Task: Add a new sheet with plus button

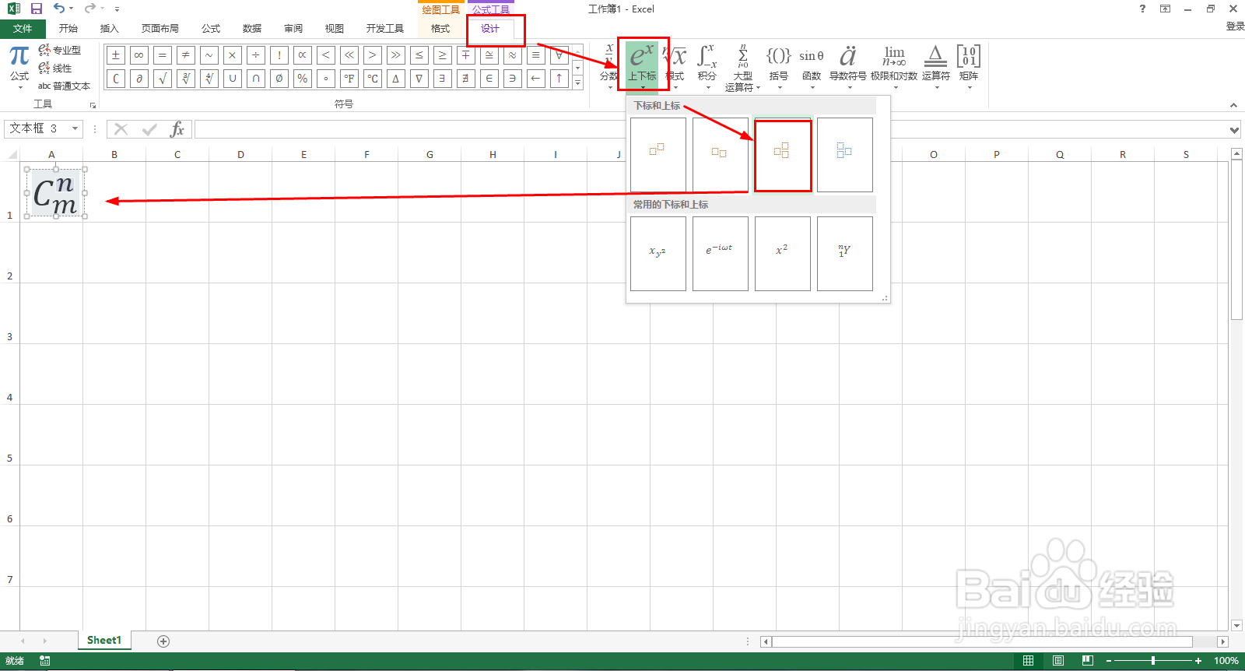Action: pos(163,641)
